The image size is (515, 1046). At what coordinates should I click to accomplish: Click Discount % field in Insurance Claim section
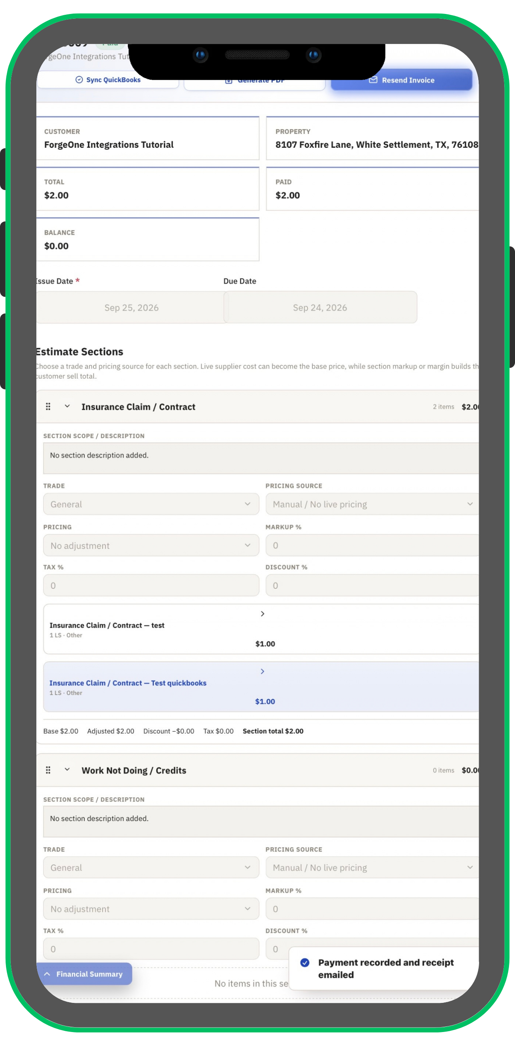point(372,585)
